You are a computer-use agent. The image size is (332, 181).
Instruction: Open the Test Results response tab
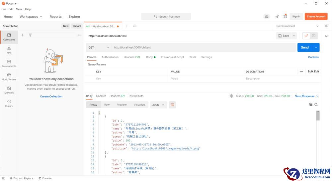[x=136, y=96]
